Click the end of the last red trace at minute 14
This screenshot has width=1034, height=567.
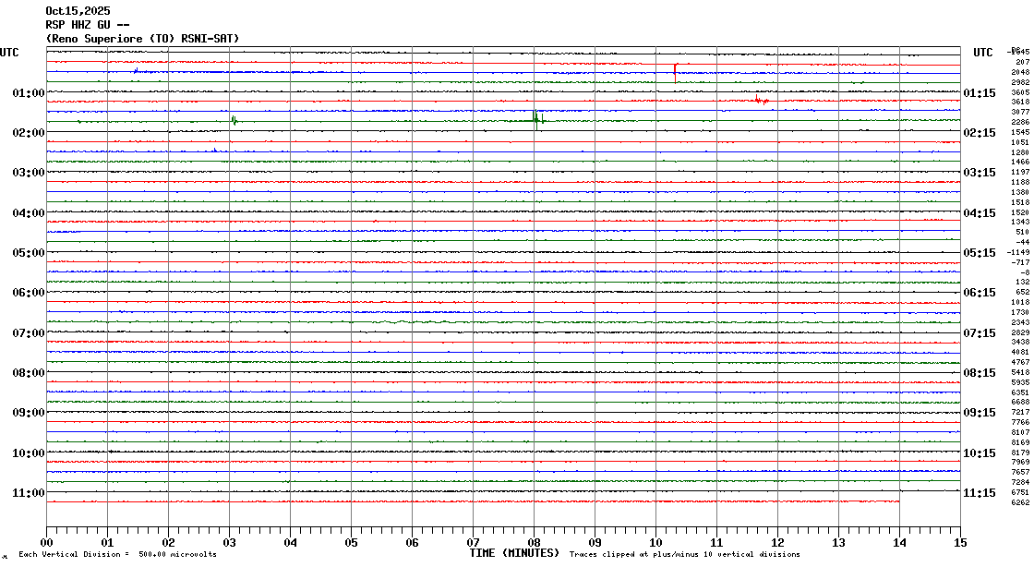[898, 501]
